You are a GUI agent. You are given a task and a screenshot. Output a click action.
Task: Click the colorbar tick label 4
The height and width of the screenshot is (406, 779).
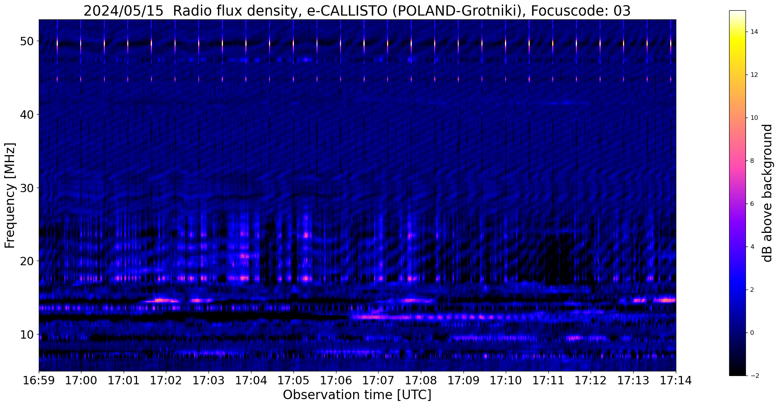coord(752,247)
